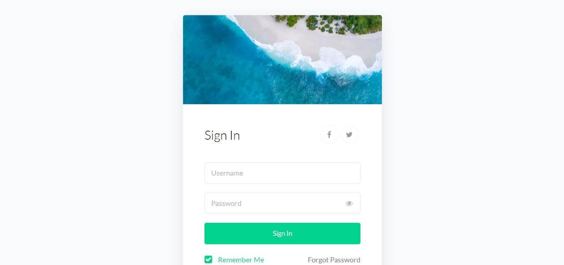Focus the Username input field

282,173
